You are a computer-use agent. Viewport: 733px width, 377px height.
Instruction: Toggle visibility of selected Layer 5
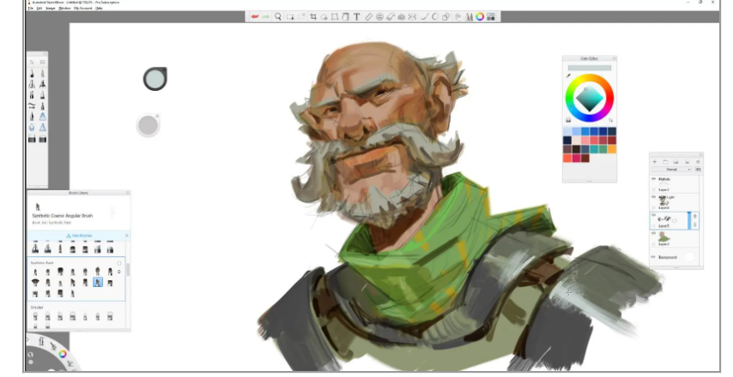(653, 215)
